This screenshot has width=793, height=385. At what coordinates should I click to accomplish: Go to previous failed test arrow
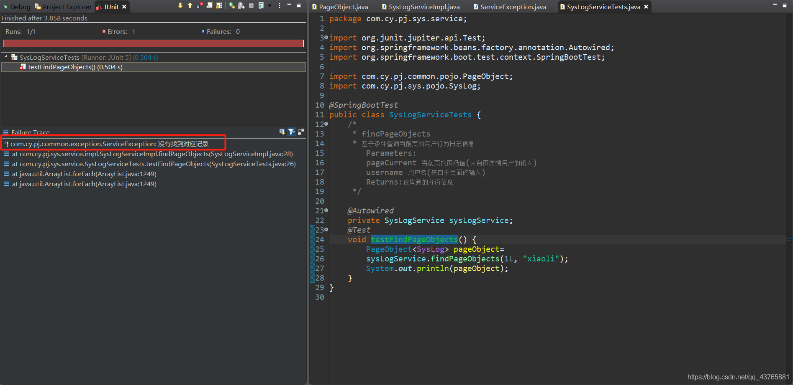(x=190, y=5)
